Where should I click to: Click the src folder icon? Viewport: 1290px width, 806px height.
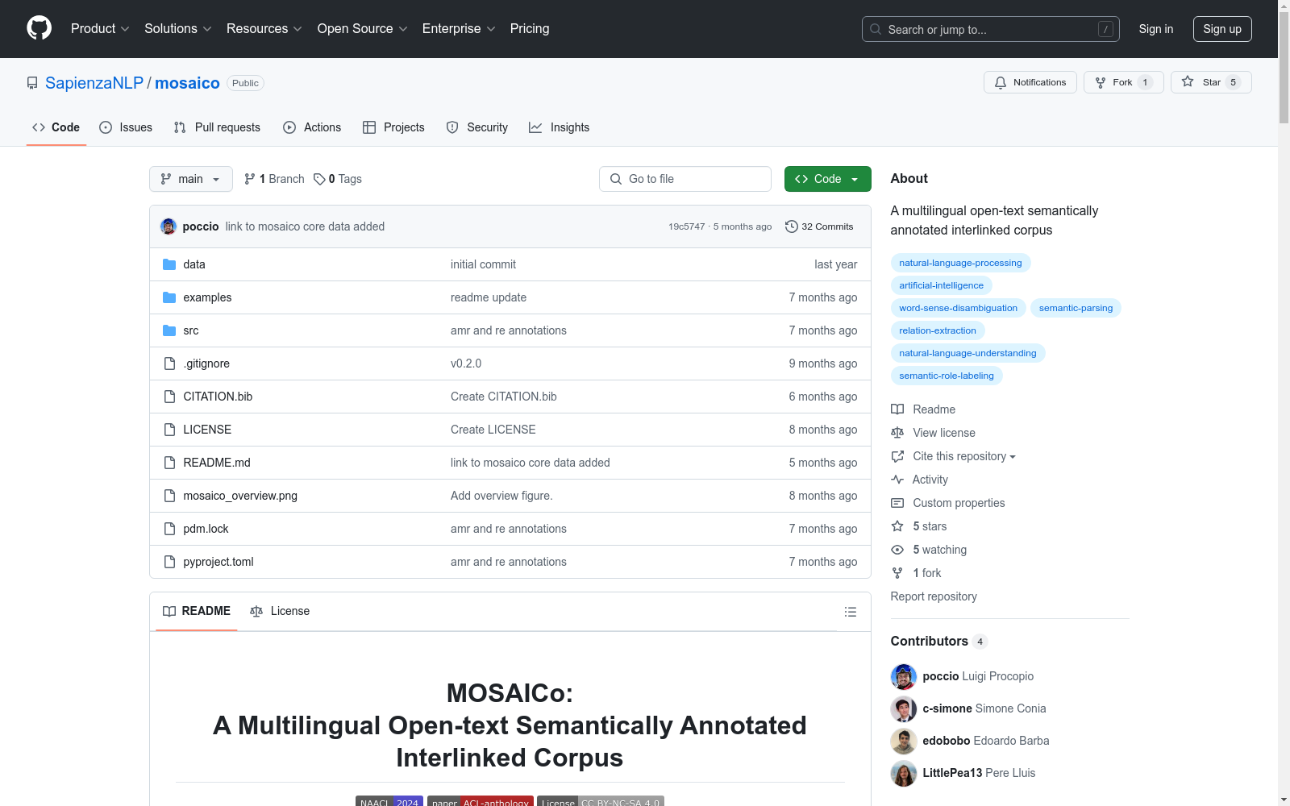coord(169,330)
